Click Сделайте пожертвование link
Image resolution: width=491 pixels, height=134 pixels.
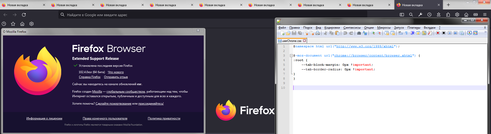[x=113, y=104]
